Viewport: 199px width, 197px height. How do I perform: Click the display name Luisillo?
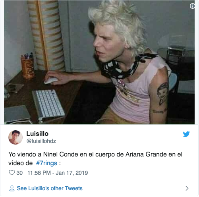click(37, 133)
